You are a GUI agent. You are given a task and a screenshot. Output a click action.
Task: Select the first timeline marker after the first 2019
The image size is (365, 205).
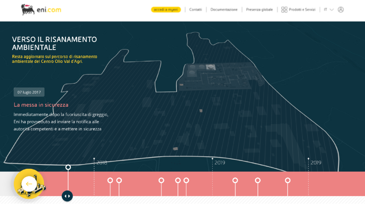235,180
